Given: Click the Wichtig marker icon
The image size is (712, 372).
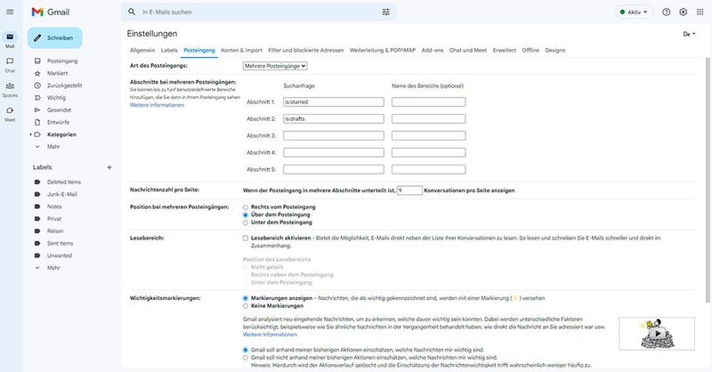Looking at the screenshot, I should [x=37, y=98].
